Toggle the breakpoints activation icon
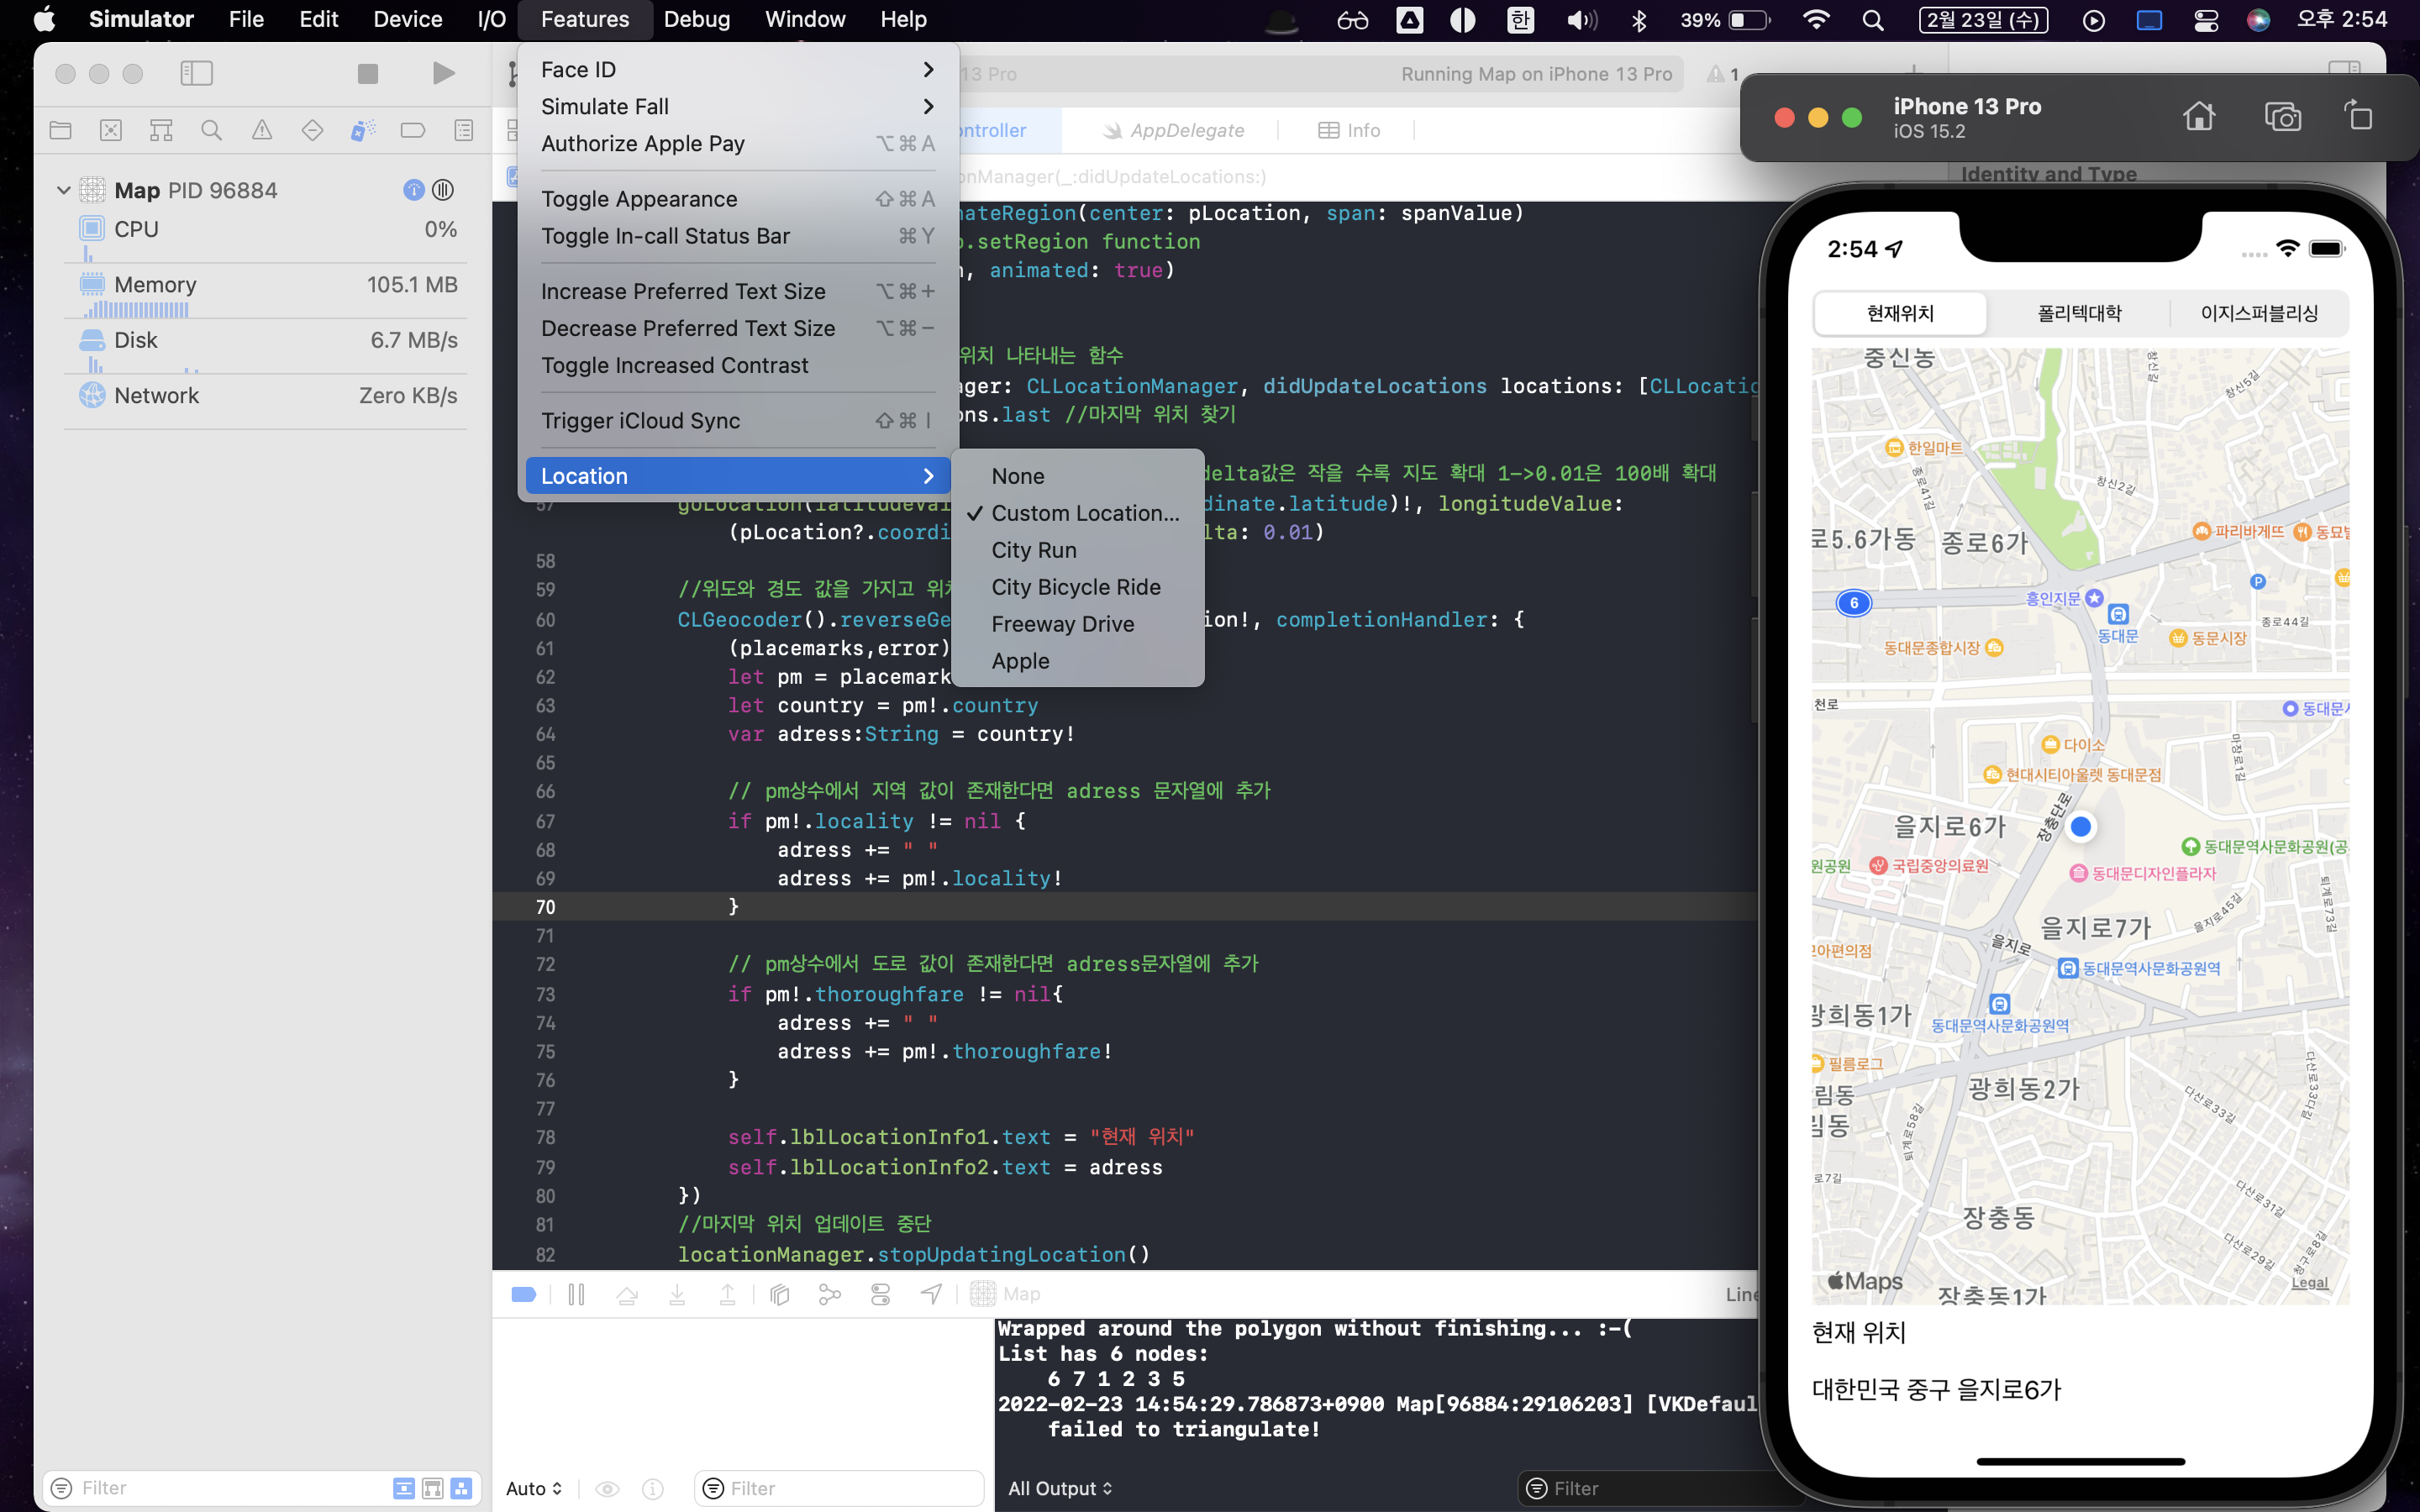 click(x=524, y=1294)
